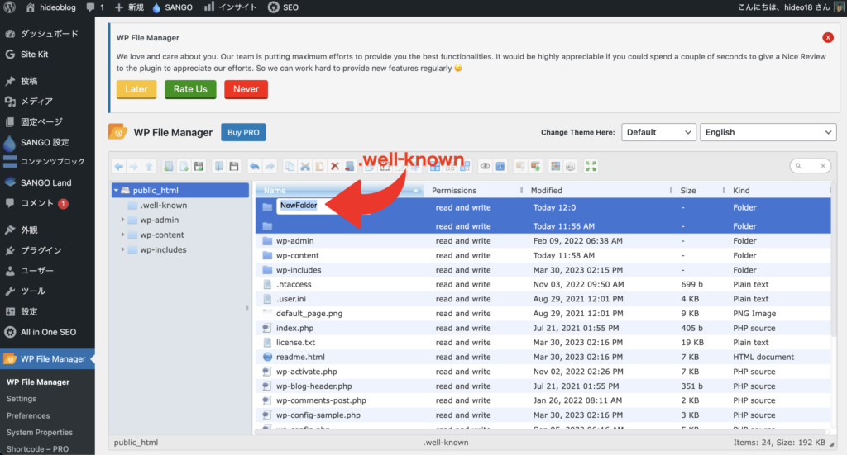Click the WordPress logo in admin bar

(x=10, y=7)
